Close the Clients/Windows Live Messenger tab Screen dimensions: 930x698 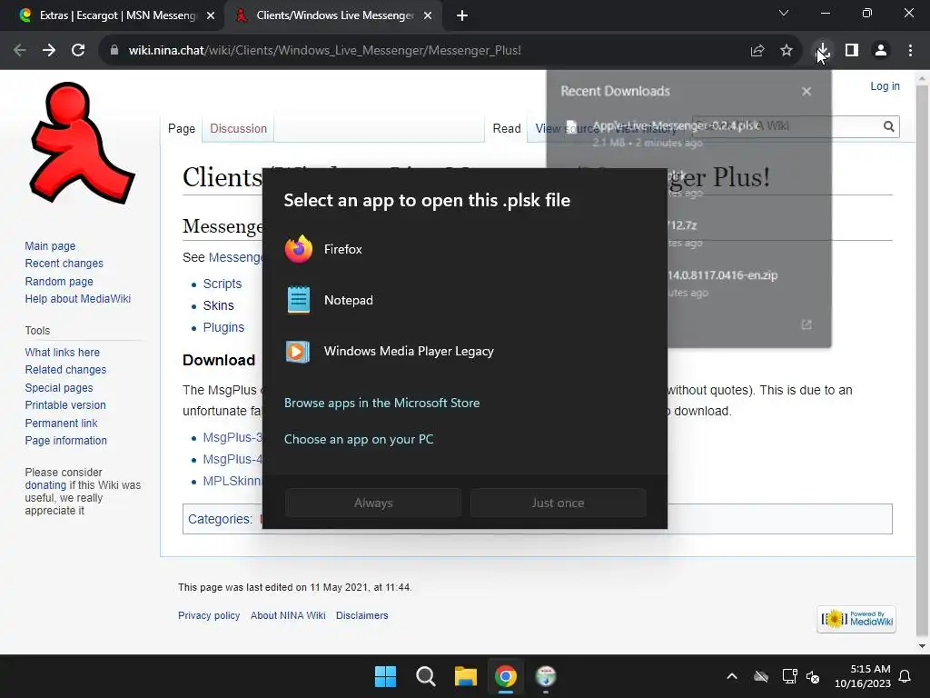click(x=428, y=16)
